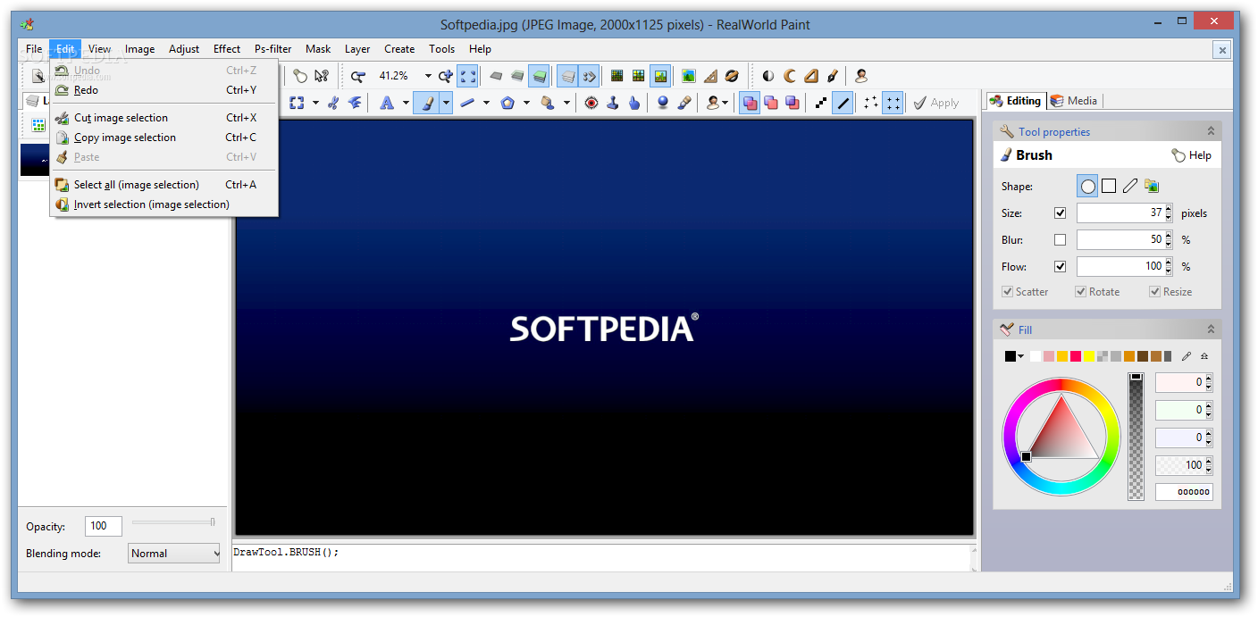
Task: Toggle the first pink blend mode icon
Action: point(750,103)
